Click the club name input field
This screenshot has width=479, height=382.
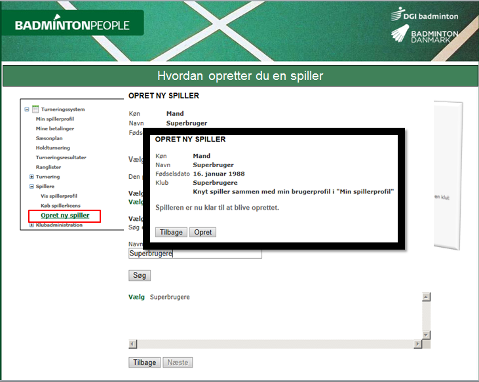coord(195,253)
